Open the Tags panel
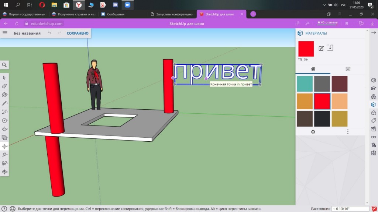378x212 pixels. pyautogui.click(x=374, y=121)
